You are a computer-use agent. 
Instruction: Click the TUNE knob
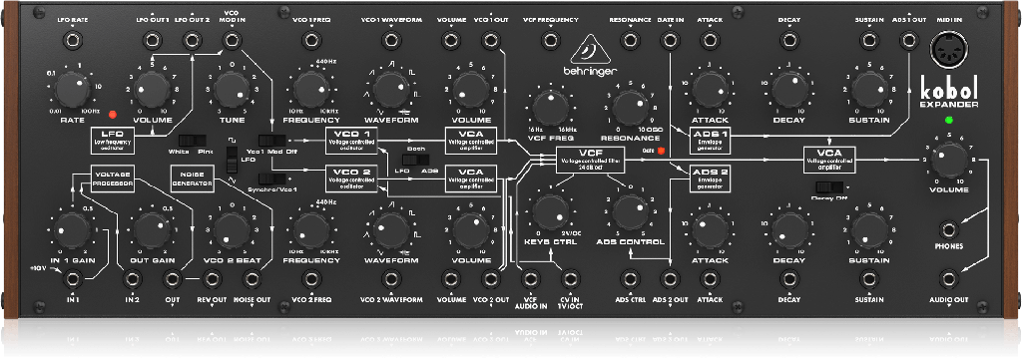[x=232, y=91]
